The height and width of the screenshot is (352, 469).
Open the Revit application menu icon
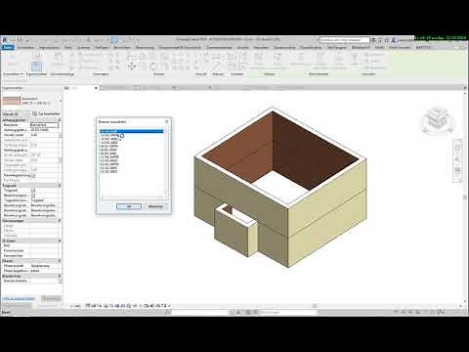tap(5, 40)
